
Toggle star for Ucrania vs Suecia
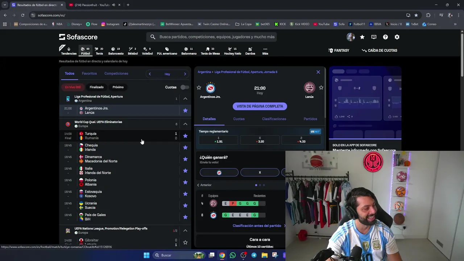point(185,206)
